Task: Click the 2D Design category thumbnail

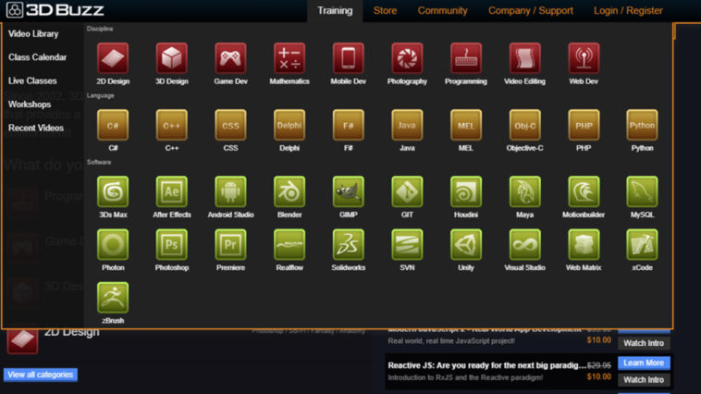Action: point(22,340)
